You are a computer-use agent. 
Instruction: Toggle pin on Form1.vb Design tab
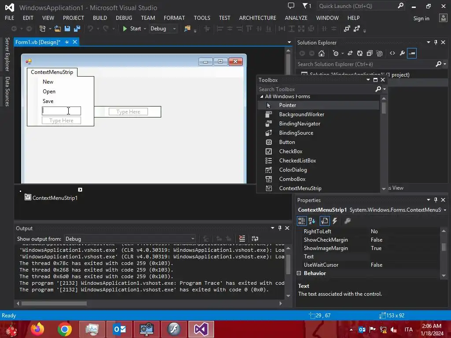(67, 42)
